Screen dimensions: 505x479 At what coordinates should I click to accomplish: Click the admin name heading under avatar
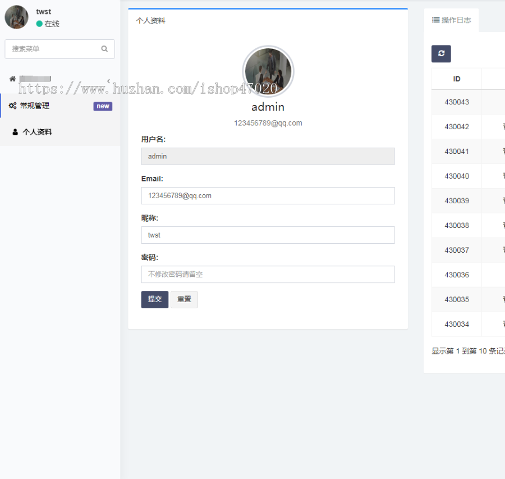(268, 107)
